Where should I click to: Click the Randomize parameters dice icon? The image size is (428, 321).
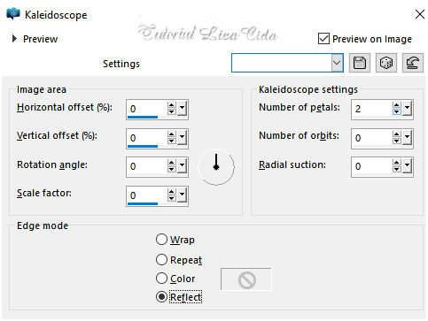[386, 63]
